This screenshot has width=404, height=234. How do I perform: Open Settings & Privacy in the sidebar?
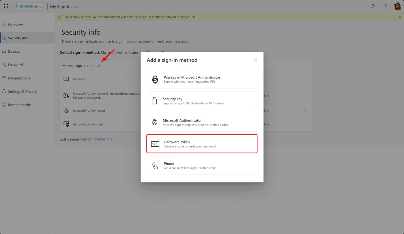tap(28, 91)
